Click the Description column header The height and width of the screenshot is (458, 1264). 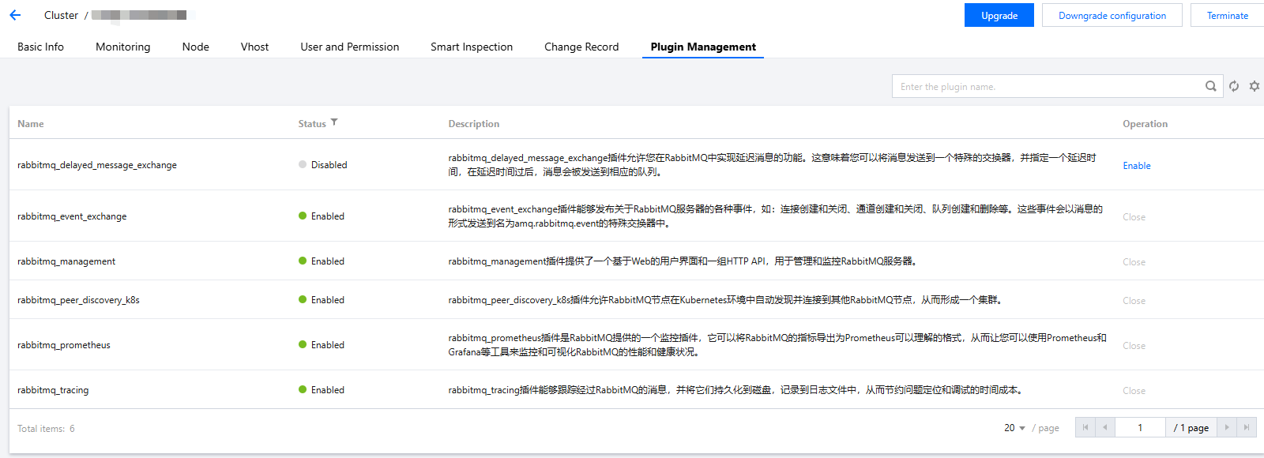click(474, 124)
